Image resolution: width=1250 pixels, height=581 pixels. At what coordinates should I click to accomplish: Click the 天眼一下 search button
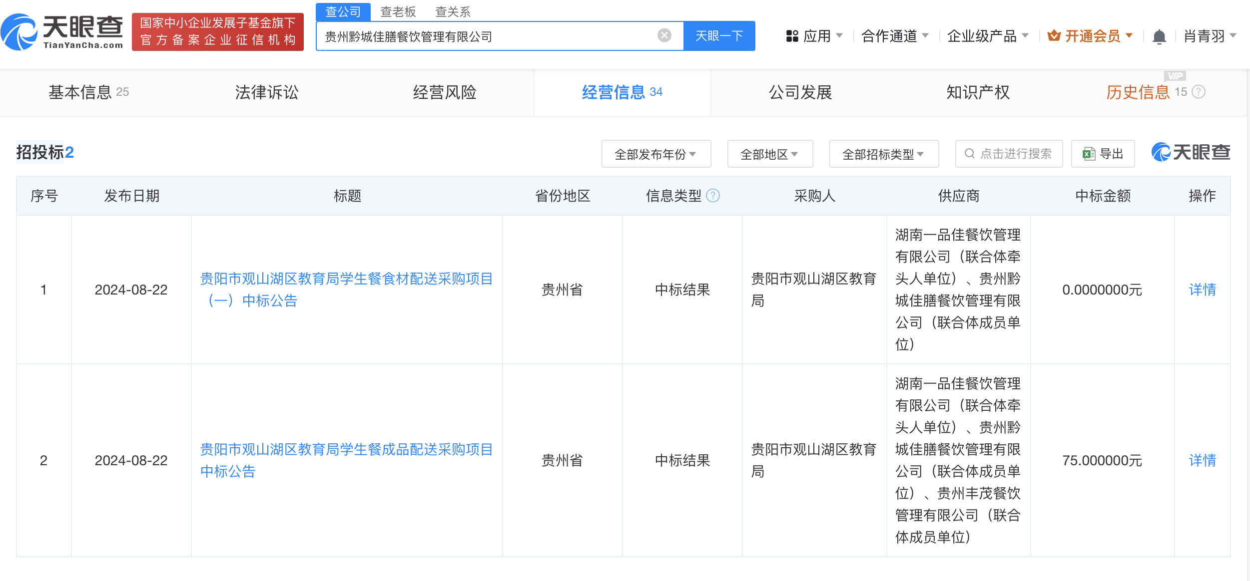click(719, 36)
